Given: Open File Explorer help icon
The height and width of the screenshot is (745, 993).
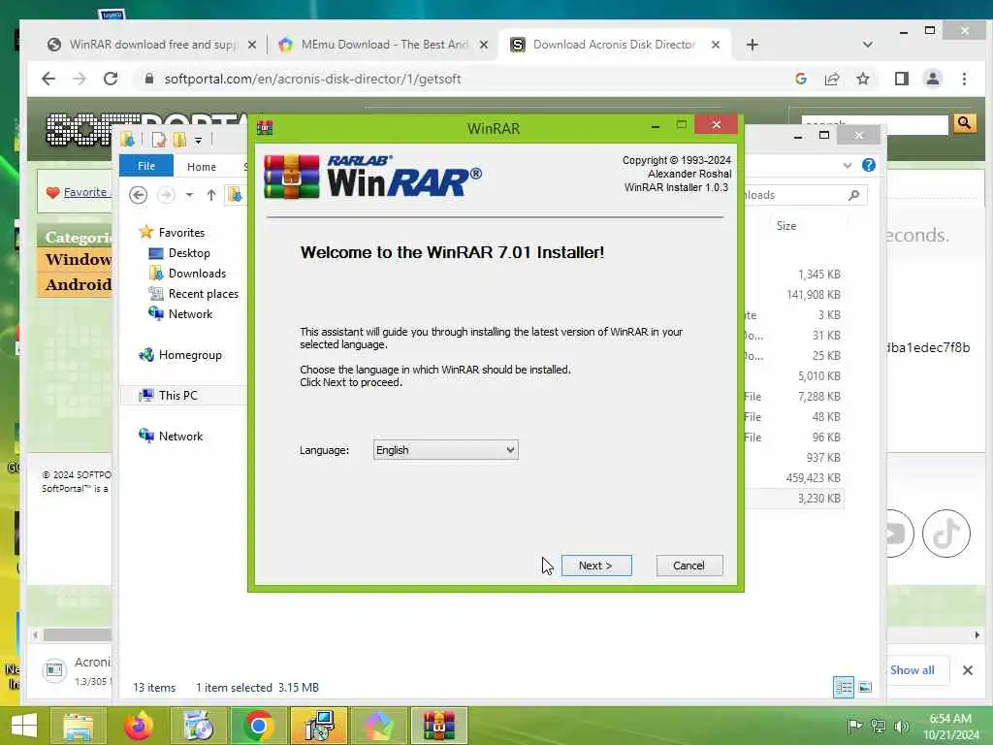Looking at the screenshot, I should click(x=868, y=165).
